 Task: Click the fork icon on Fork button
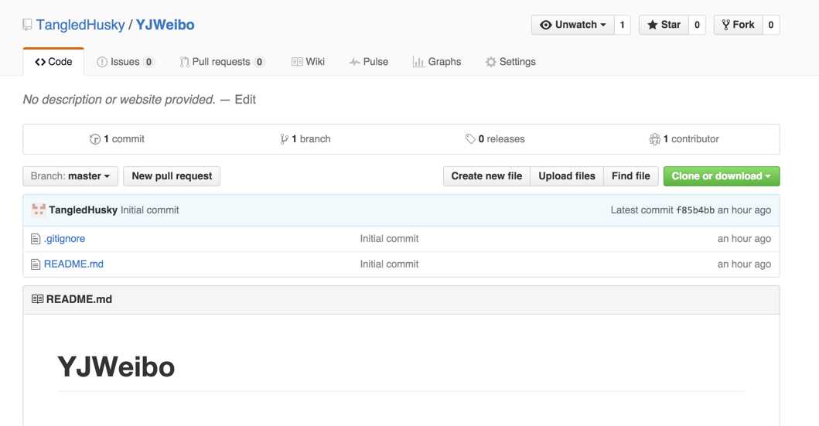point(726,25)
